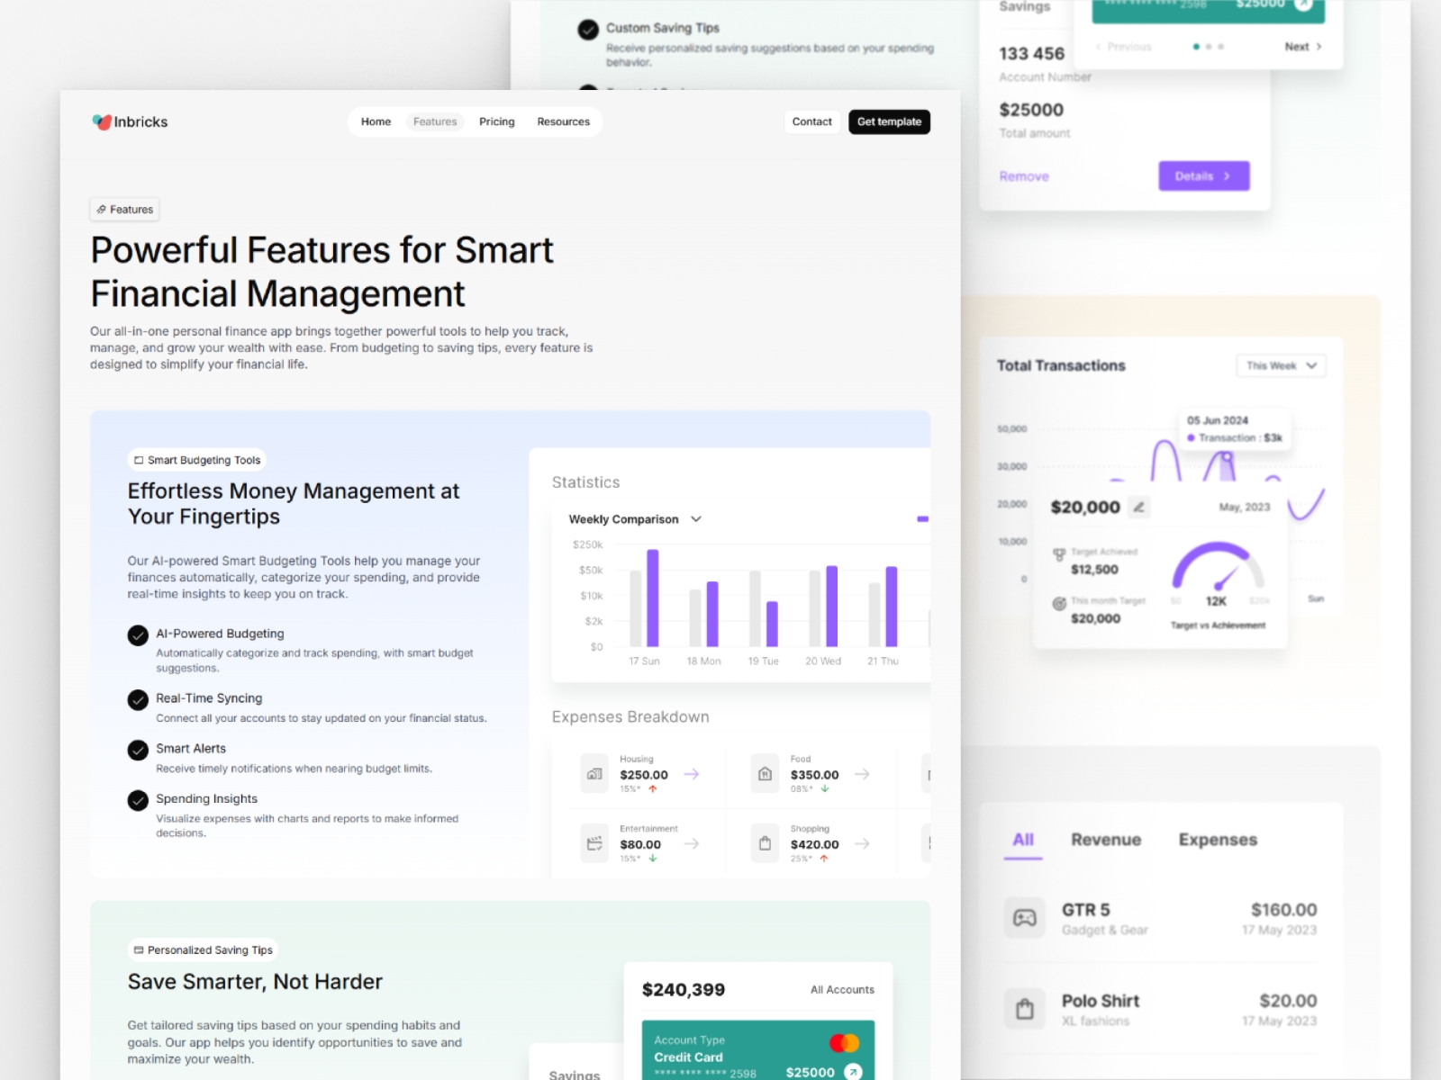Image resolution: width=1441 pixels, height=1080 pixels.
Task: Click the 12K target gauge
Action: click(1218, 574)
